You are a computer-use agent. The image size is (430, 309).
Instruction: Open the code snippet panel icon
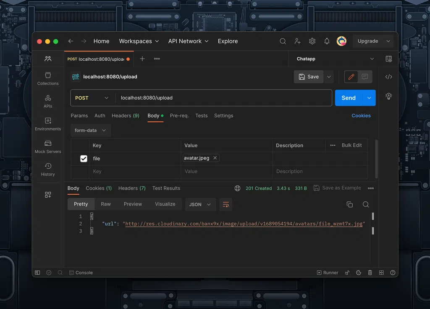388,77
